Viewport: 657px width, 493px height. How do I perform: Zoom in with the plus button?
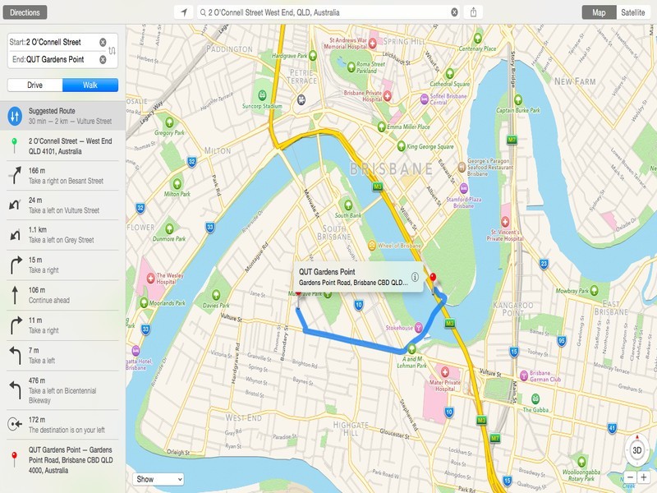(x=643, y=477)
